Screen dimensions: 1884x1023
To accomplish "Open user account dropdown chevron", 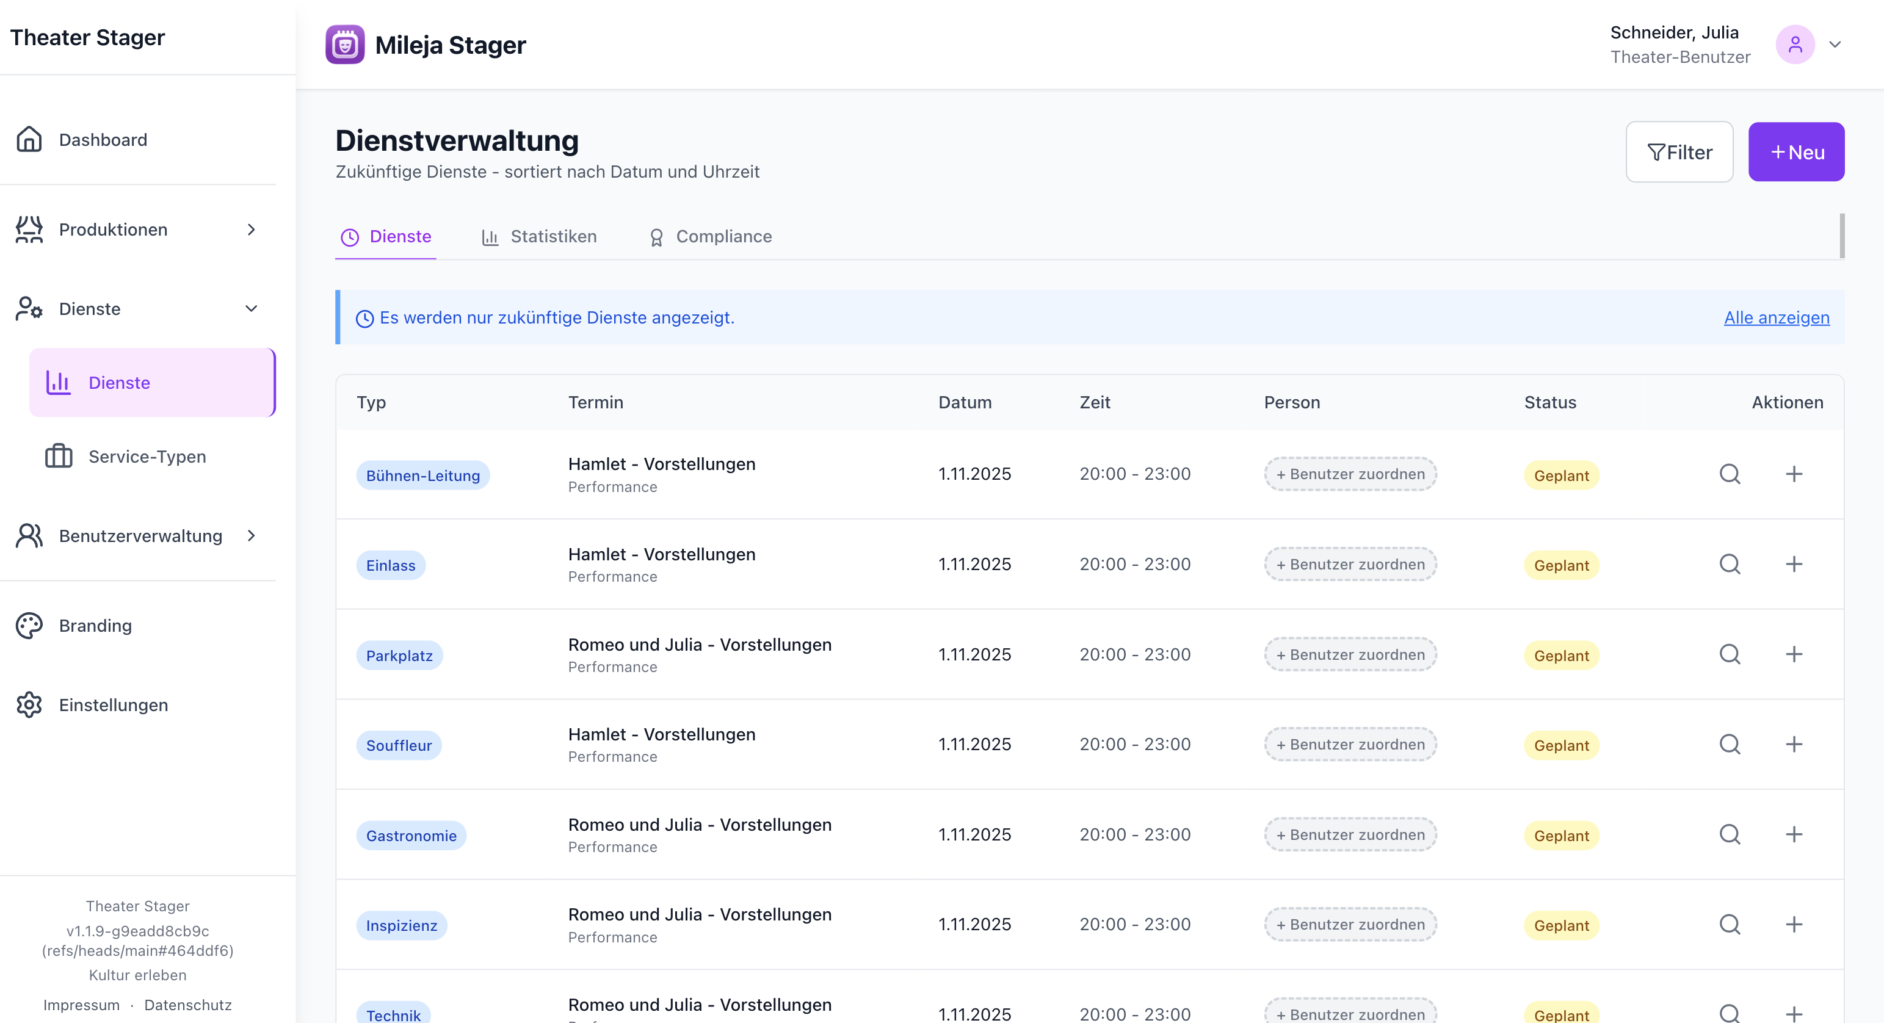I will coord(1835,45).
